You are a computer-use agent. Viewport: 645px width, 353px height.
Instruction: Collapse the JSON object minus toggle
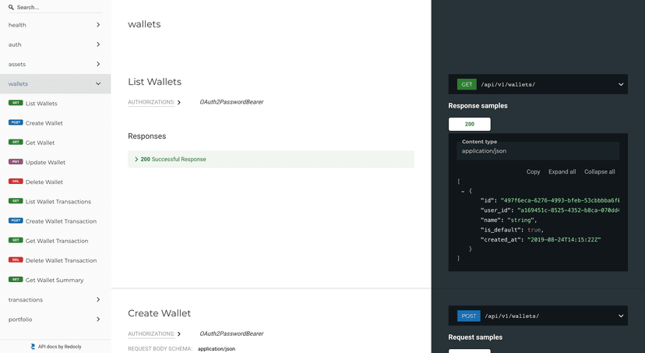[x=463, y=192]
